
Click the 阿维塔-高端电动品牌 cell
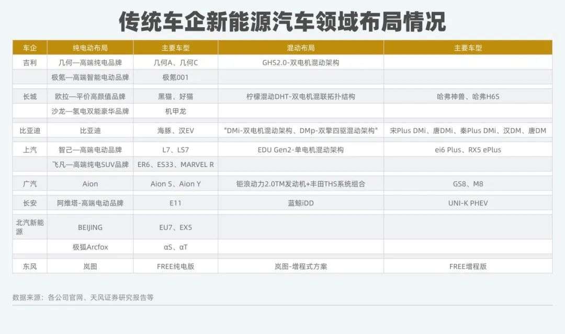(x=90, y=203)
